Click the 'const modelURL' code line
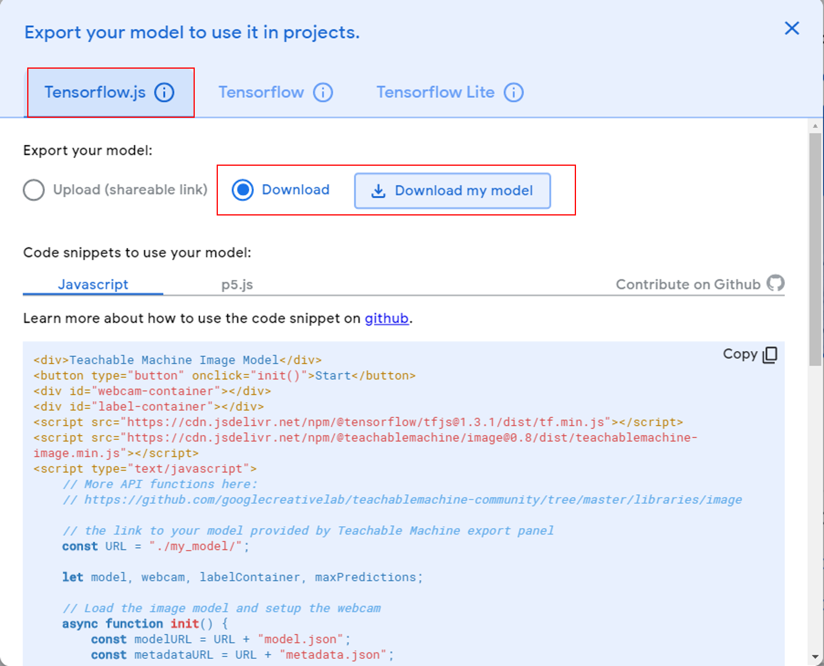The image size is (824, 666). coord(221,639)
